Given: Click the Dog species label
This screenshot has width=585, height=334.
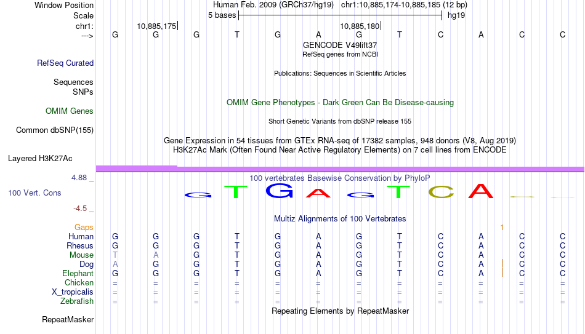Looking at the screenshot, I should (86, 264).
